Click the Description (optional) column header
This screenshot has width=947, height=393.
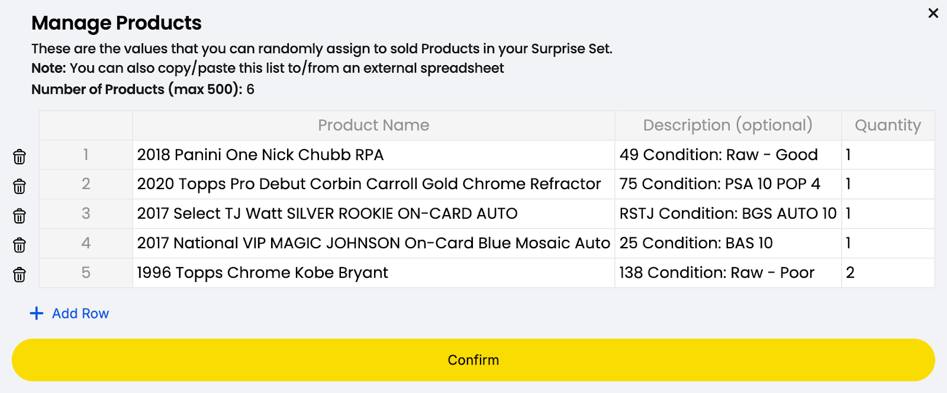click(727, 125)
